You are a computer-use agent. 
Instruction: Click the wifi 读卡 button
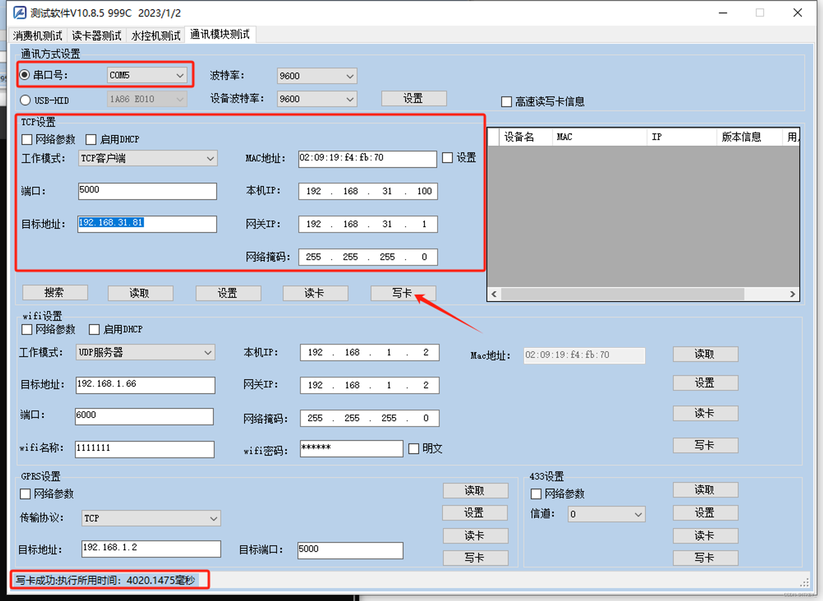pos(705,414)
